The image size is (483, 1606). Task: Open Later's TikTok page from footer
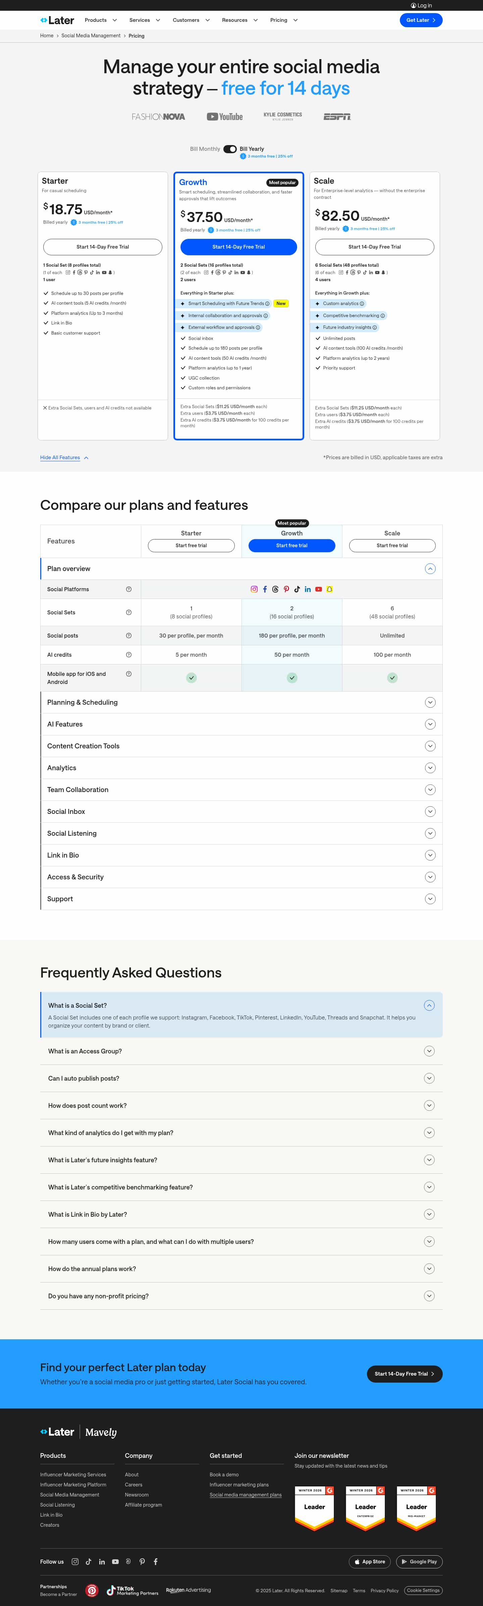pos(89,1562)
